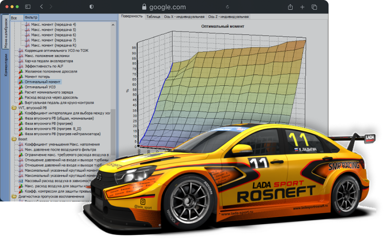Click the google.com address bar

pyautogui.click(x=167, y=7)
